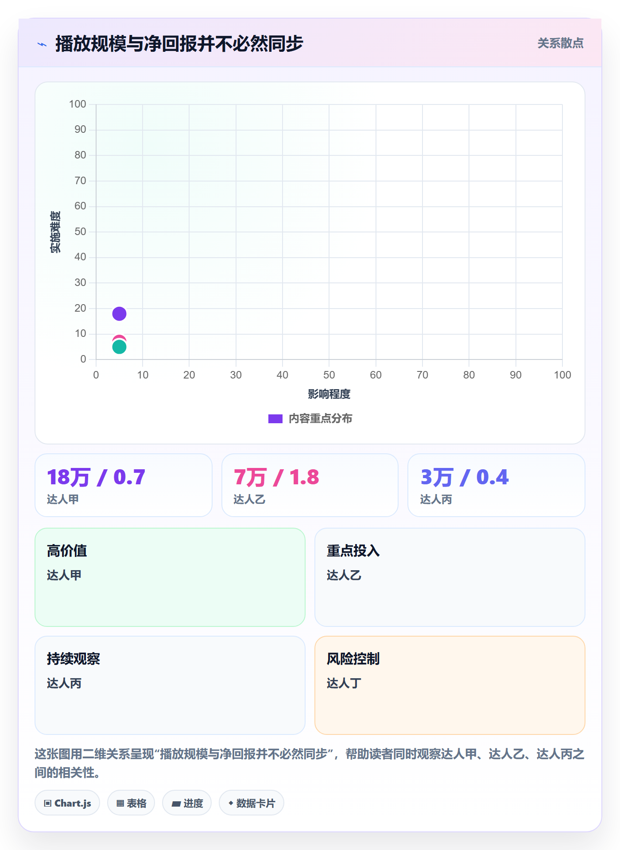Viewport: 620px width, 850px height.
Task: Open the 重点投入 quadrant card
Action: tap(450, 577)
